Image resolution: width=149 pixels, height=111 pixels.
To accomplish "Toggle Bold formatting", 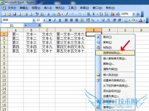I will 50,20.
